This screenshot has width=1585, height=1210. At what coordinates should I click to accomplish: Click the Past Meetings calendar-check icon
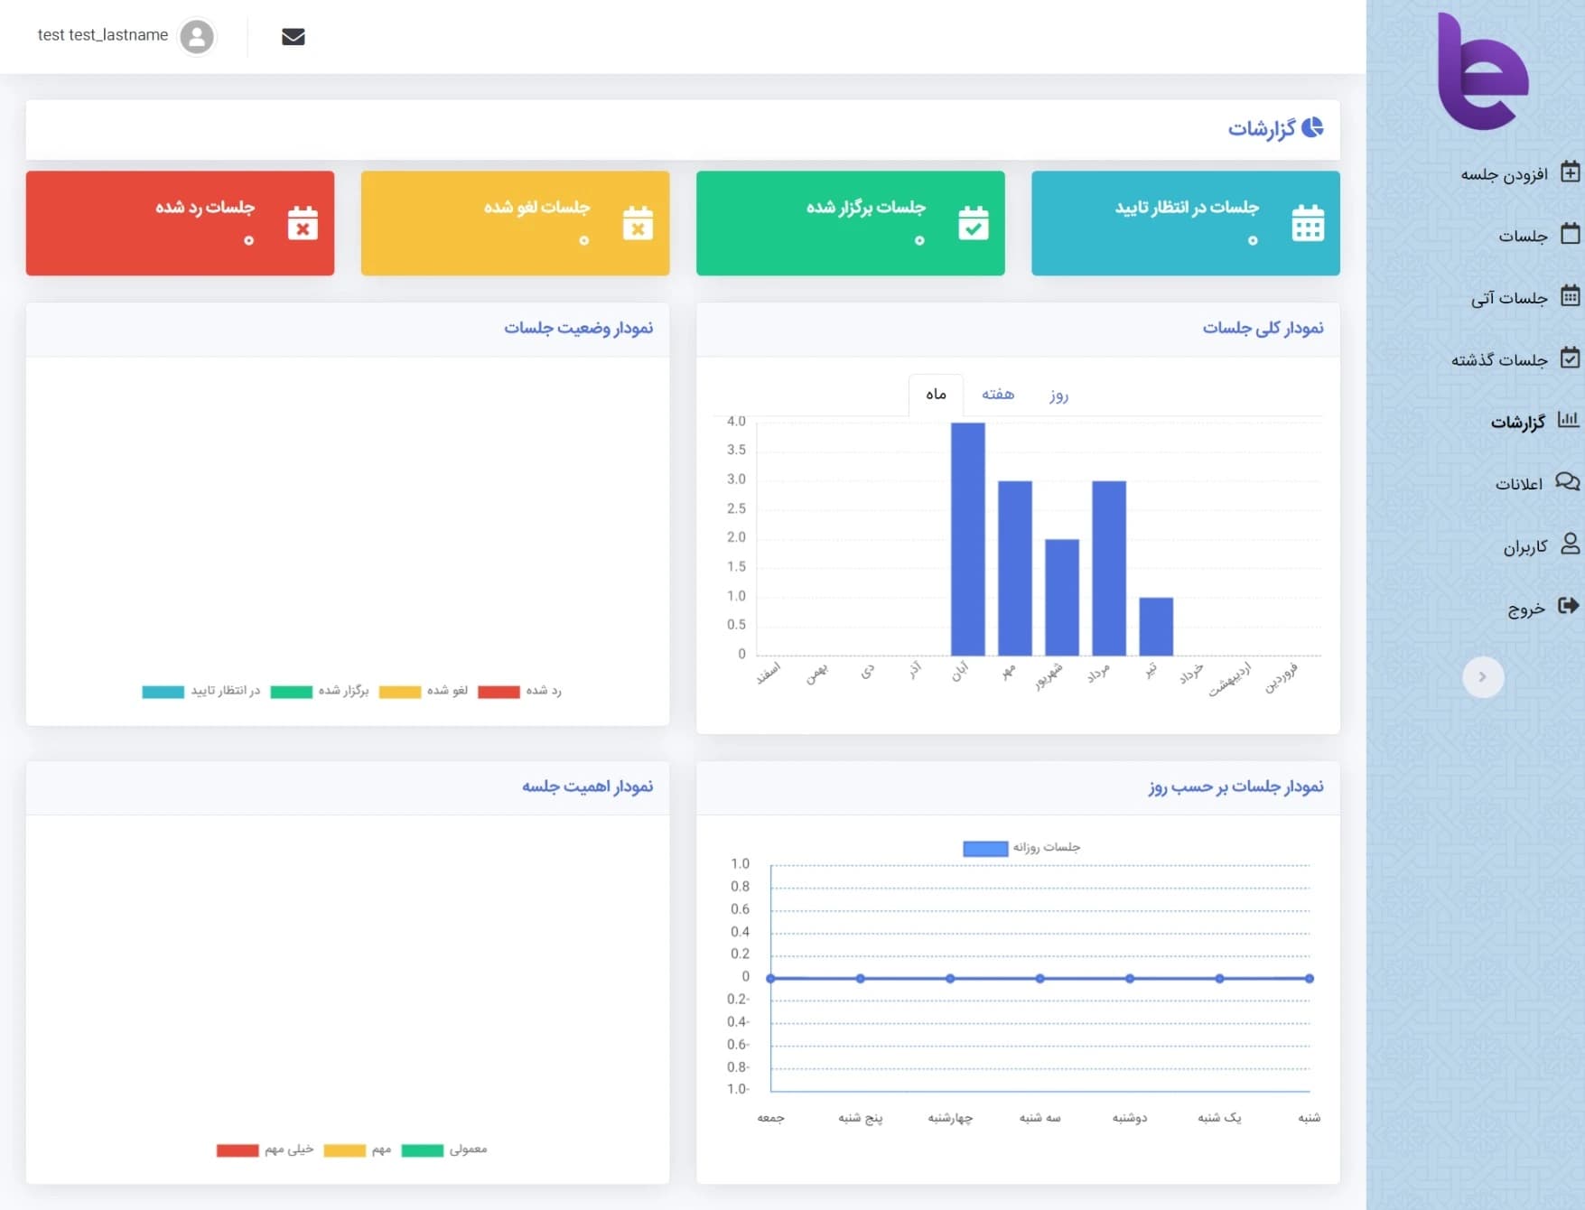point(1570,358)
